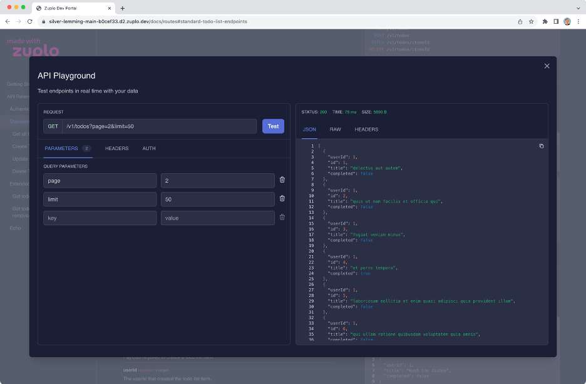Copy the JSON response to clipboard

tap(541, 146)
